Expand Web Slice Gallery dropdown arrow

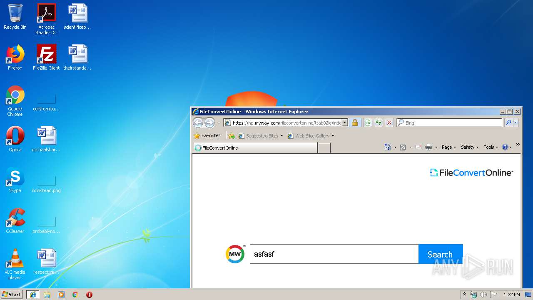333,136
